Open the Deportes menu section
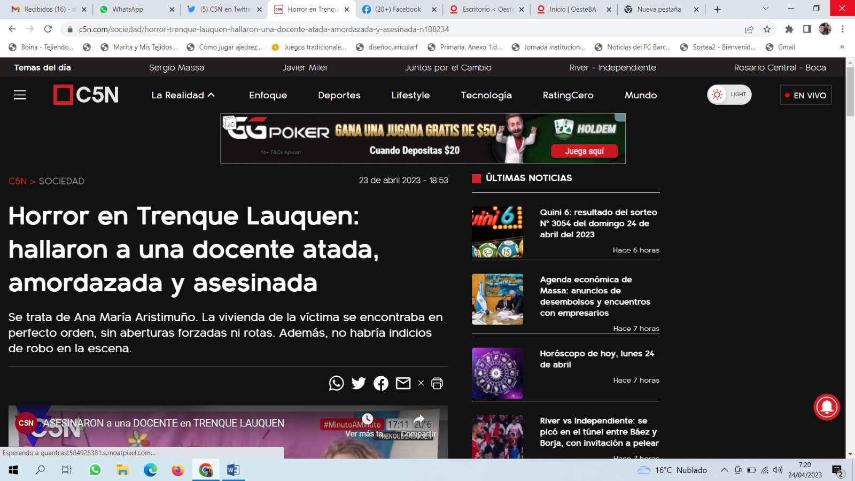855x481 pixels. tap(339, 95)
